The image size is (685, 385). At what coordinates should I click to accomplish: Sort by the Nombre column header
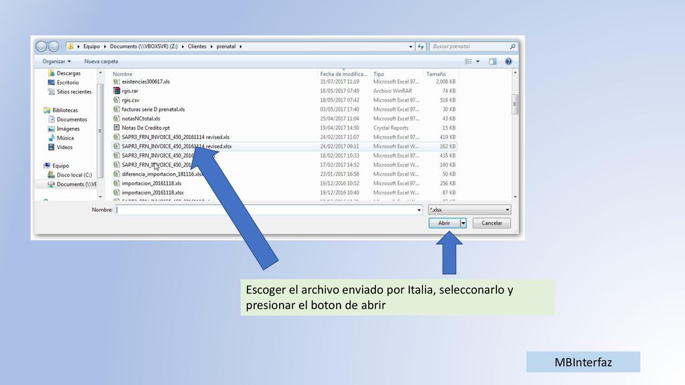(122, 74)
